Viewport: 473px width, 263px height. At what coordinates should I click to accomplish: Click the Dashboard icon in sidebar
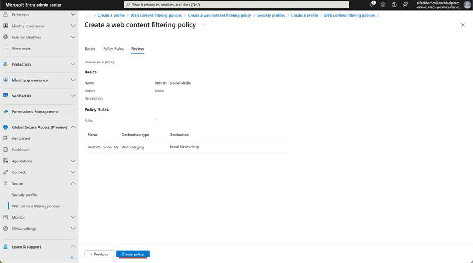coord(6,150)
